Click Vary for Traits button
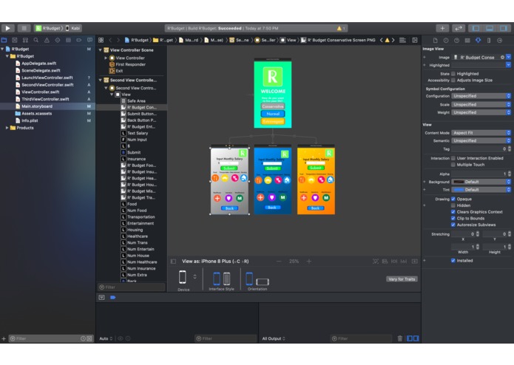 (x=402, y=279)
